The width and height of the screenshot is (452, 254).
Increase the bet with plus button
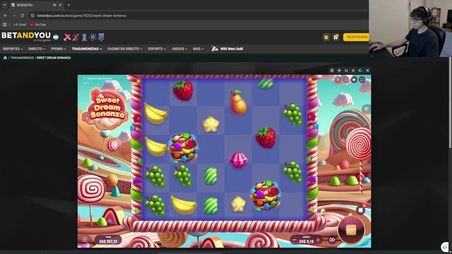318,240
